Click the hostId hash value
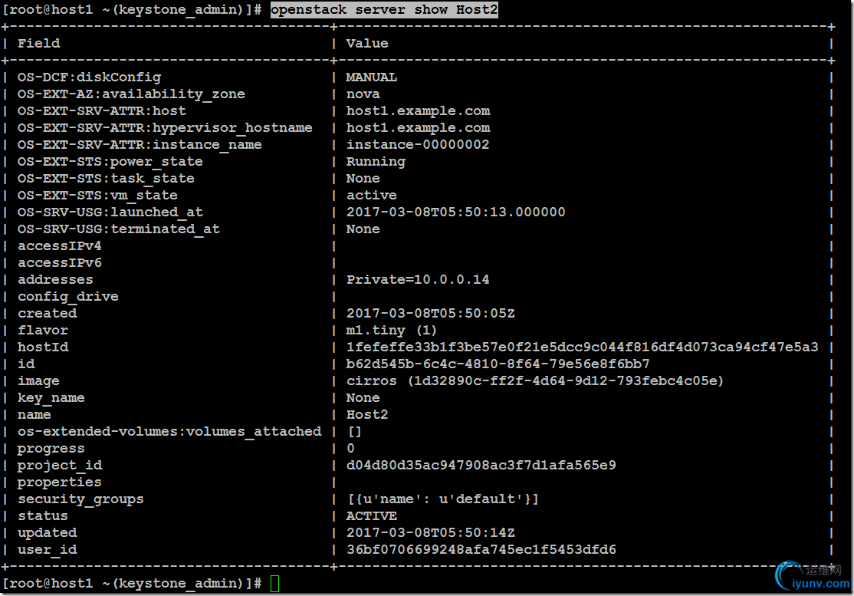Viewport: 854px width, 596px height. pyautogui.click(x=582, y=347)
